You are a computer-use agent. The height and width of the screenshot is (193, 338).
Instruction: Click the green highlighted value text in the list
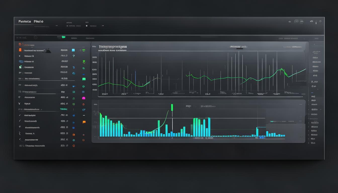click(63, 109)
